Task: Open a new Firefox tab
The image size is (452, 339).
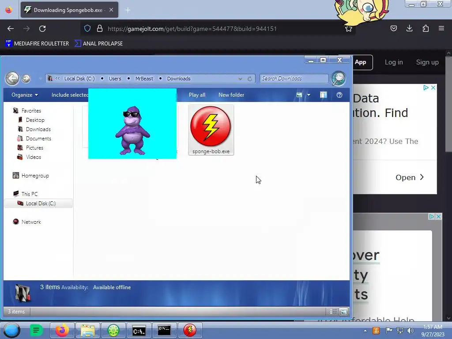Action: 128,10
